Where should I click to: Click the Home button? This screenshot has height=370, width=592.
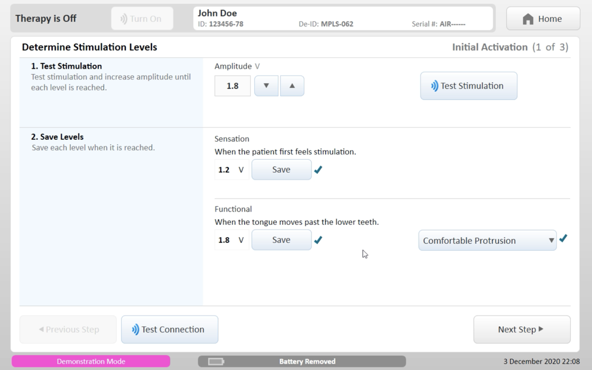[x=543, y=18]
